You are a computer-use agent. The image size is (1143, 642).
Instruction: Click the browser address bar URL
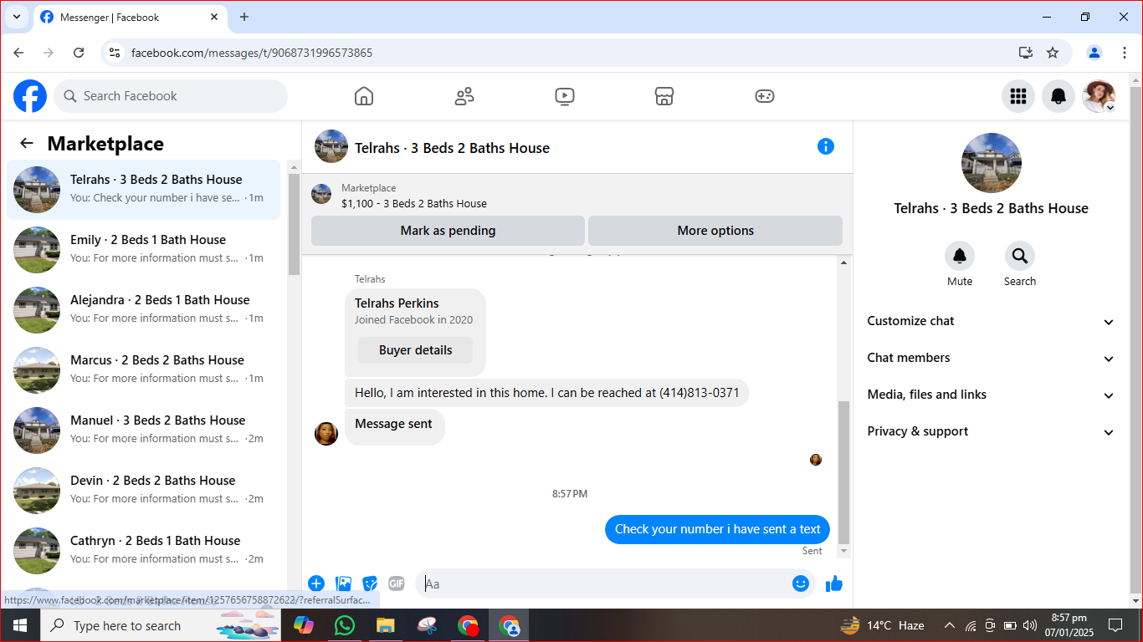tap(252, 53)
